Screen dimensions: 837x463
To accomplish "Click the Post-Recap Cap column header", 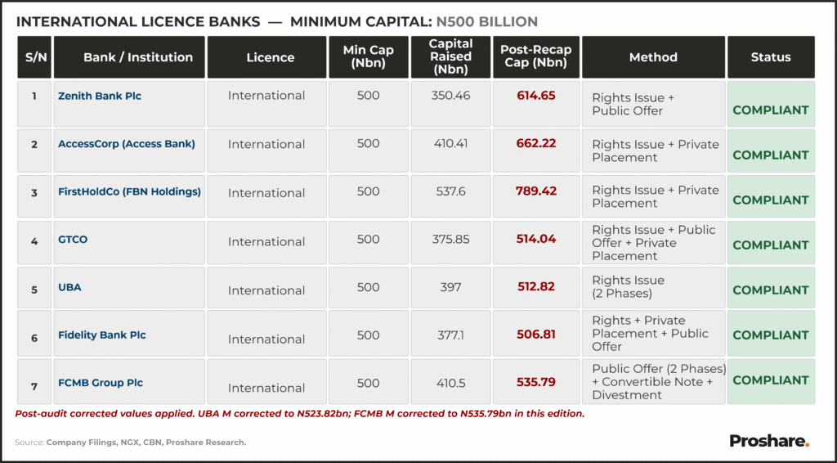I will click(x=535, y=56).
